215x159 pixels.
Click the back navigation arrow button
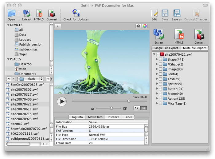[x=9, y=79]
